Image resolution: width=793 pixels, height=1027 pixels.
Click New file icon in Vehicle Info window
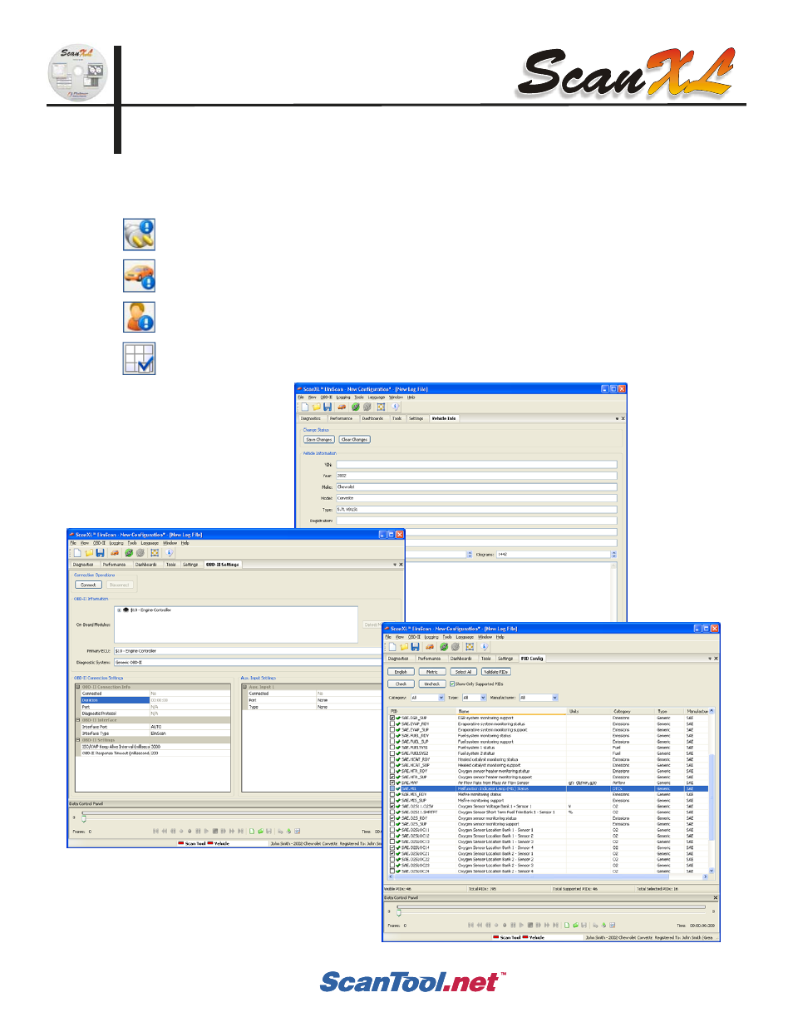[x=304, y=407]
